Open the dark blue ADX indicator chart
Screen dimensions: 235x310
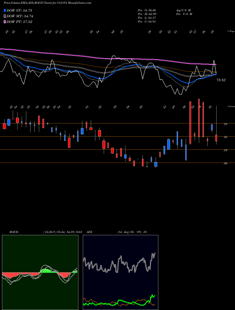point(120,272)
